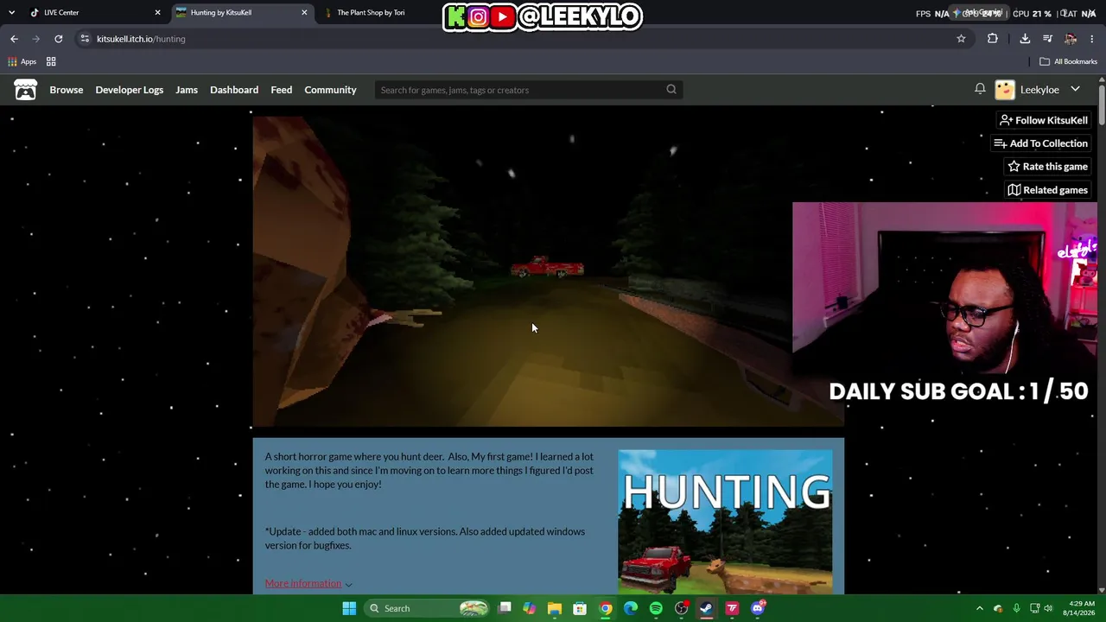Expand the Leekyloe account dropdown arrow
Screen dimensions: 1106x622
[1075, 89]
